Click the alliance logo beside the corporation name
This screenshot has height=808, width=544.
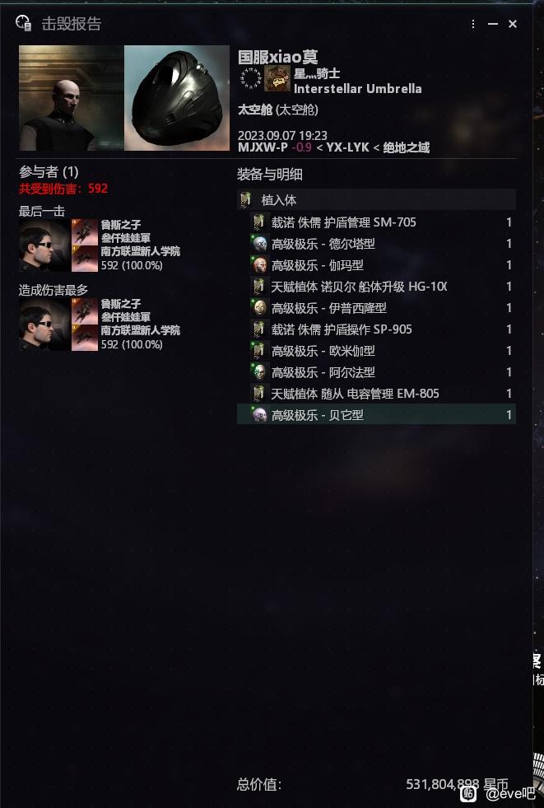click(251, 79)
